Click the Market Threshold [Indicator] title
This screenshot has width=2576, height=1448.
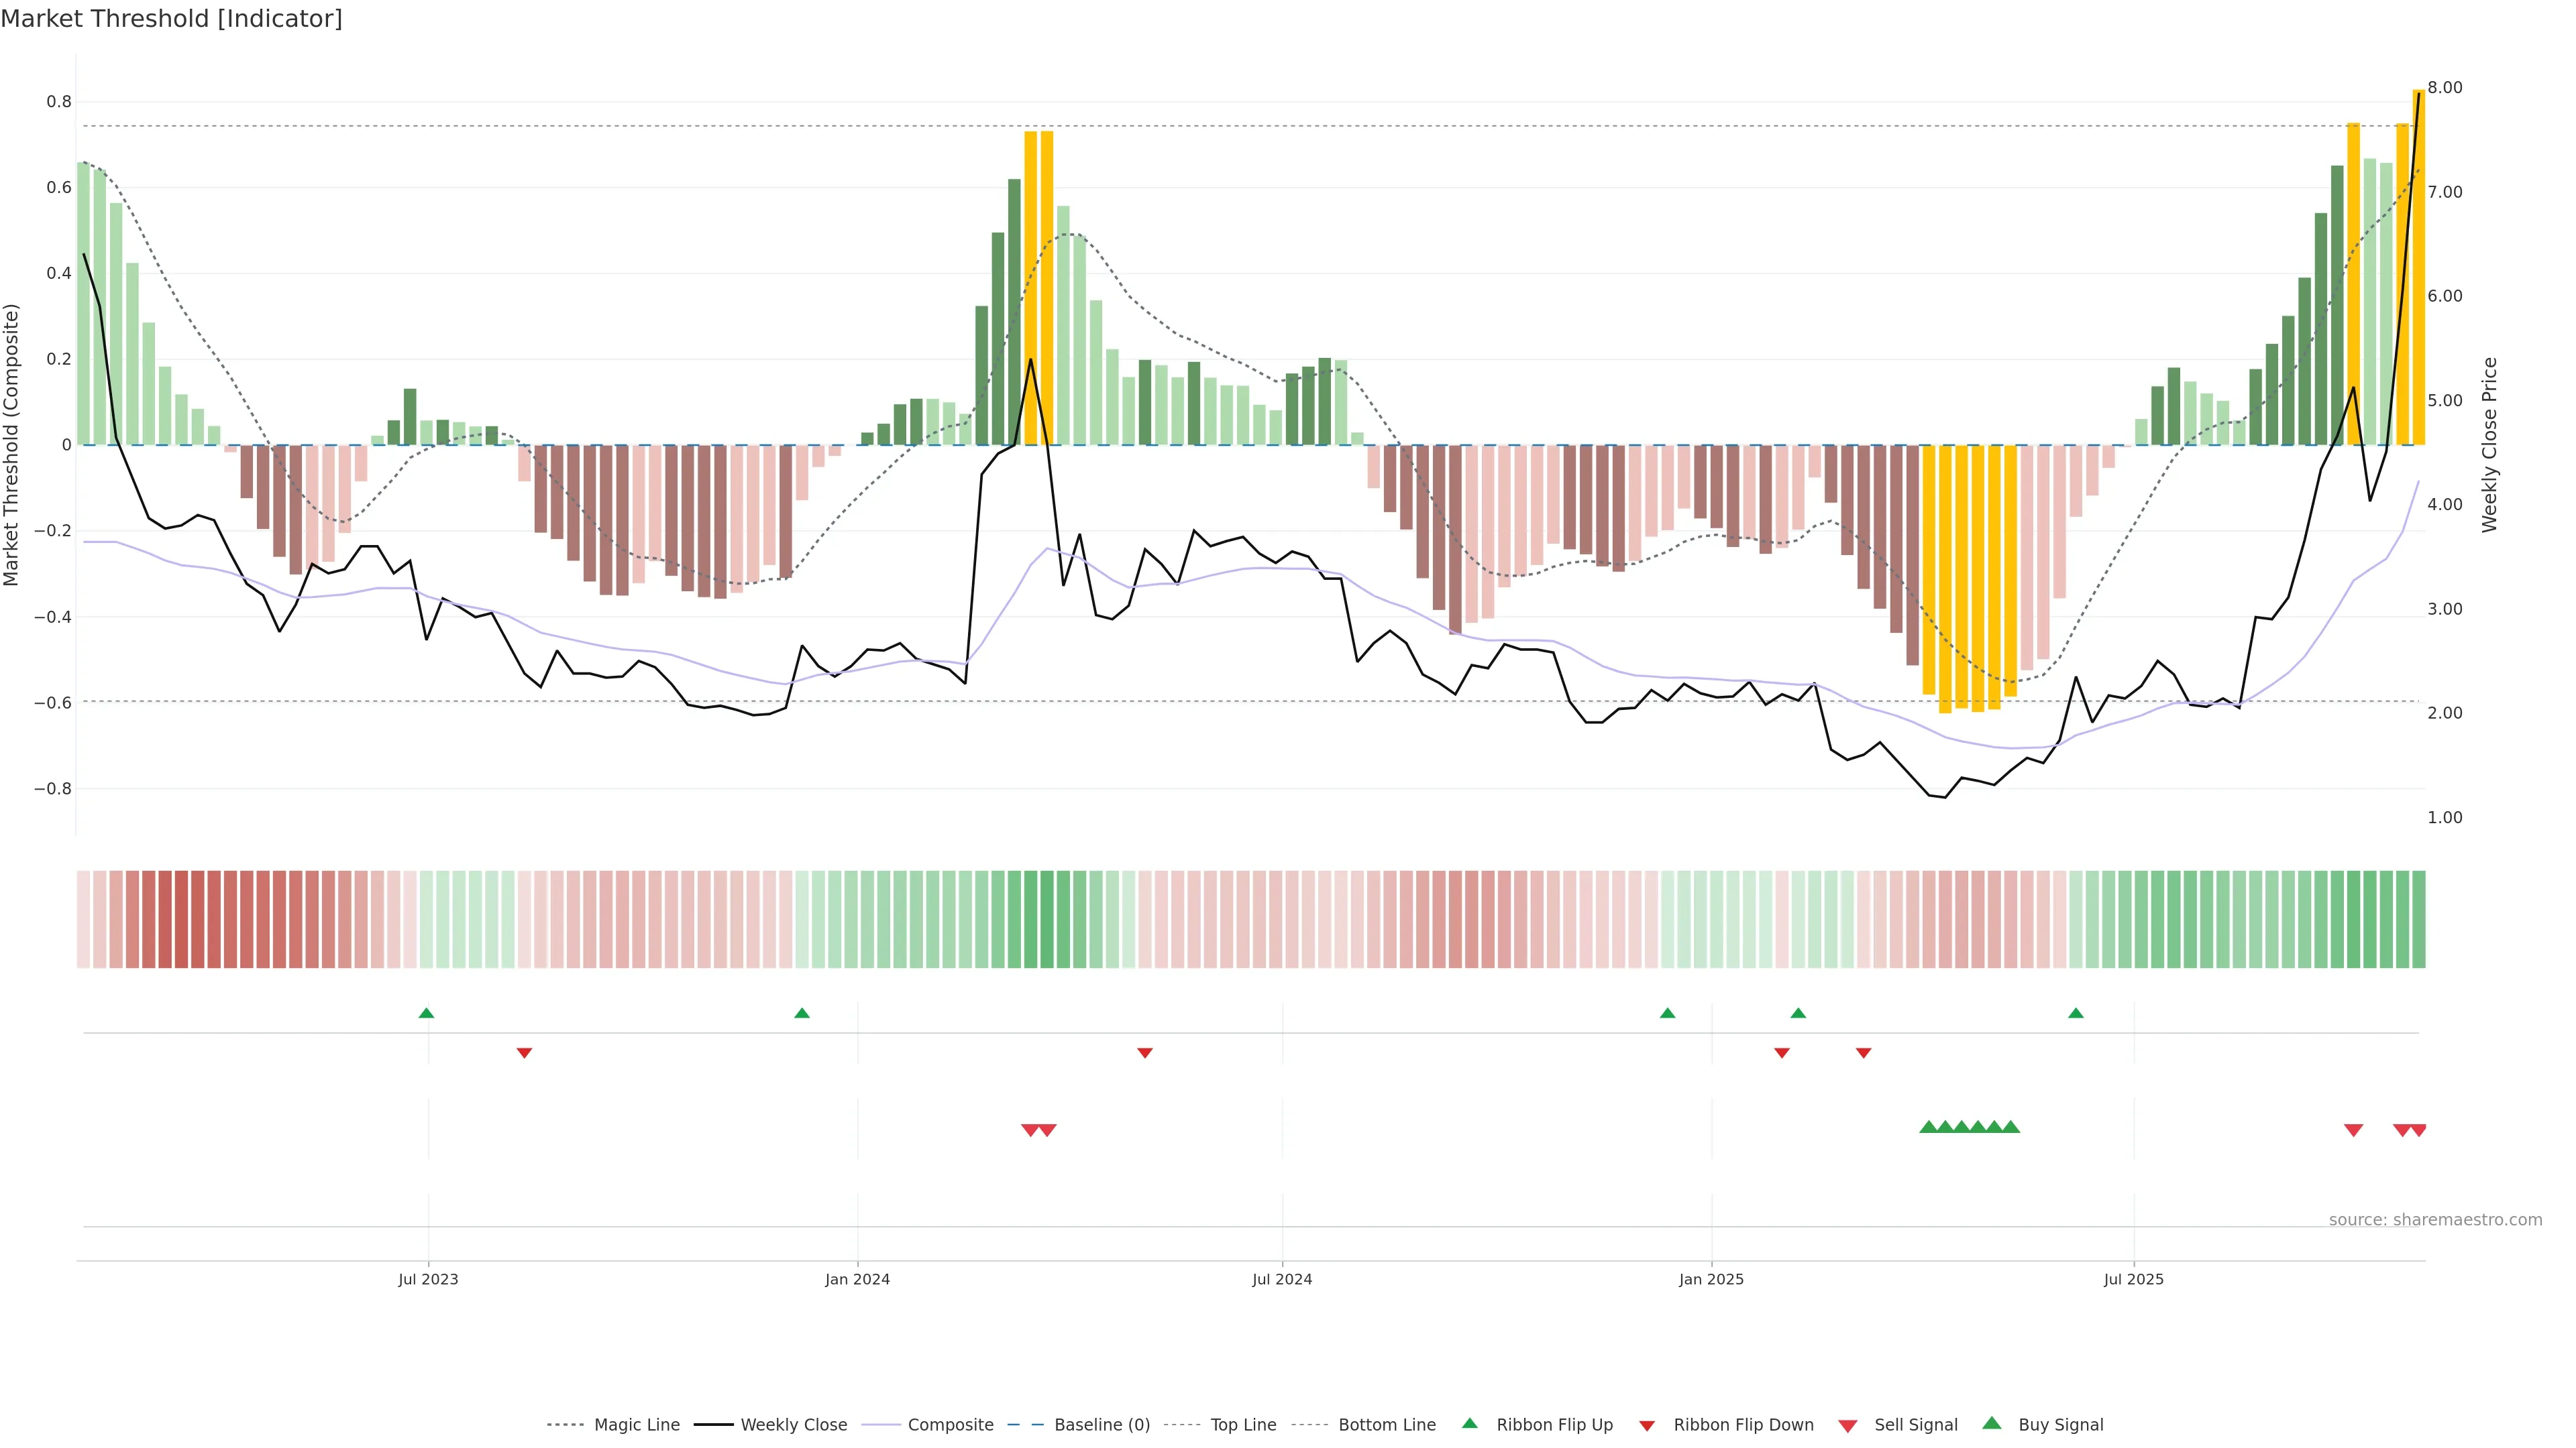(171, 19)
